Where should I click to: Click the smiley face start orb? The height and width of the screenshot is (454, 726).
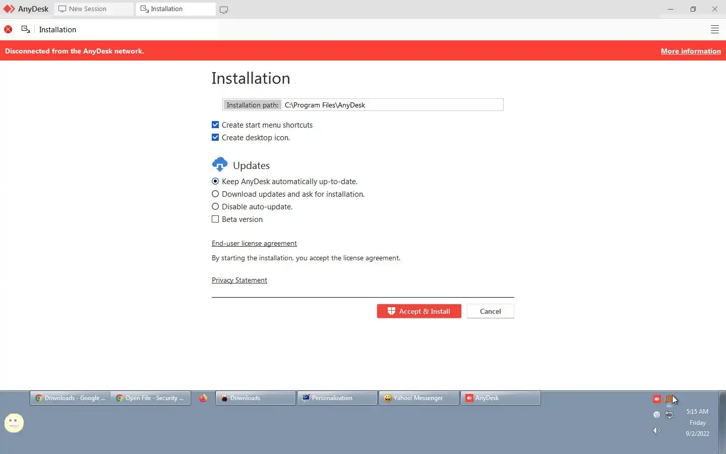[14, 423]
